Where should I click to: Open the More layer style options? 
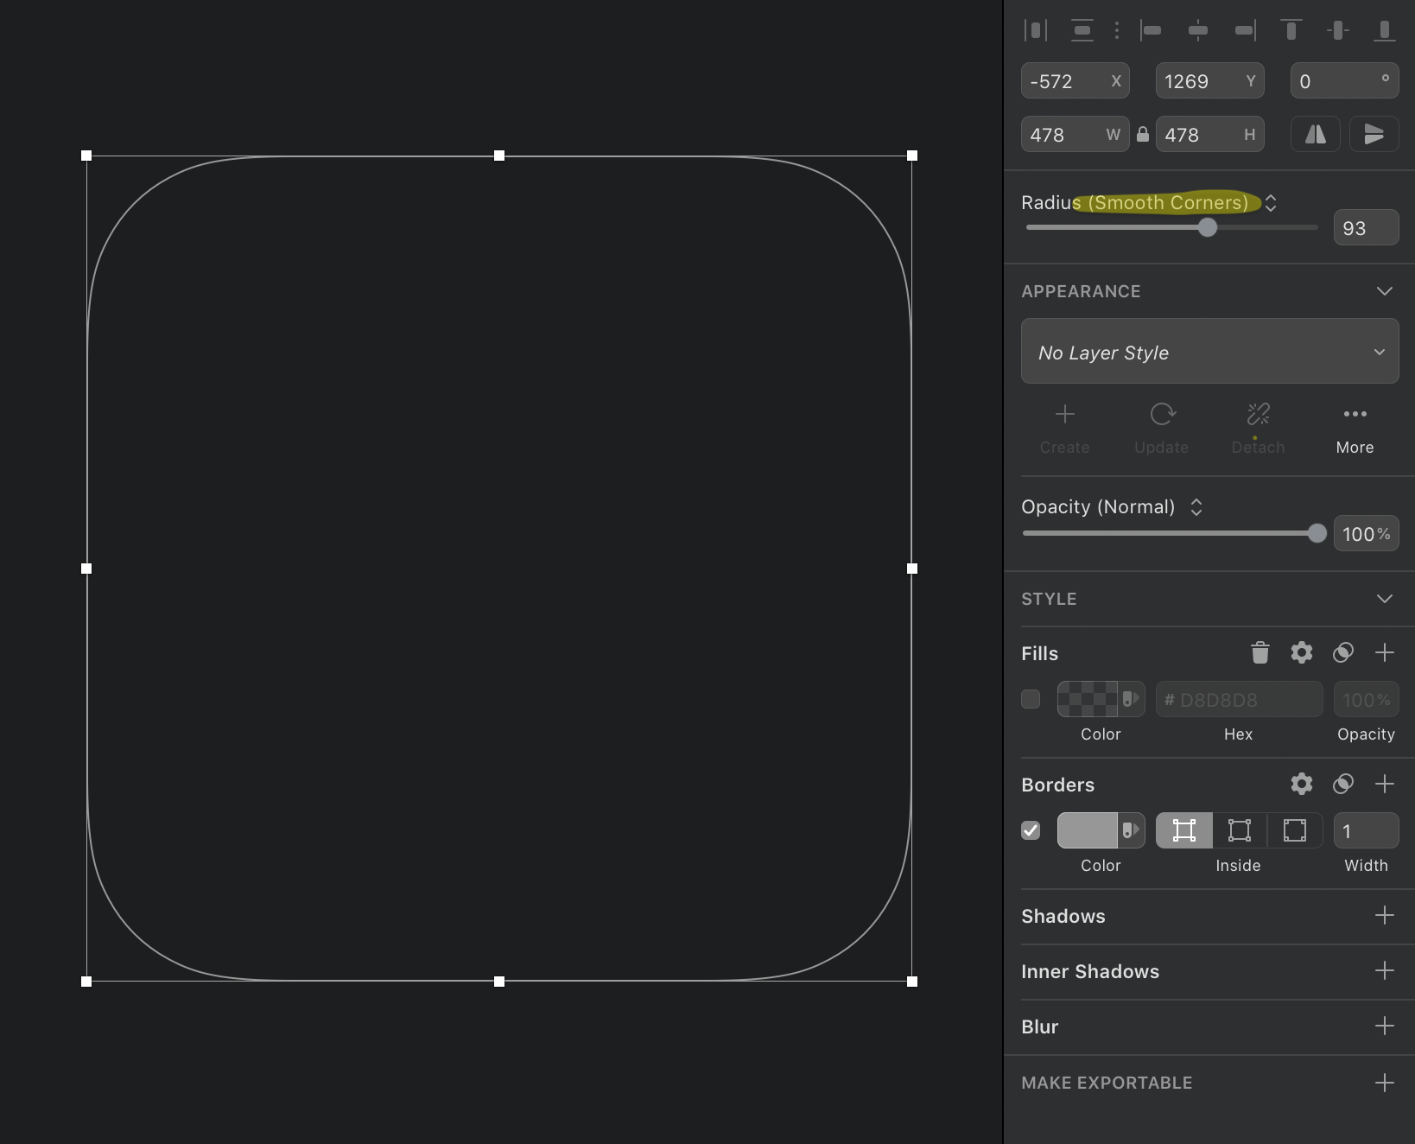pos(1355,429)
